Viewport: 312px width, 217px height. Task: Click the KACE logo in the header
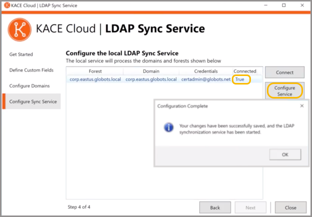(x=20, y=29)
